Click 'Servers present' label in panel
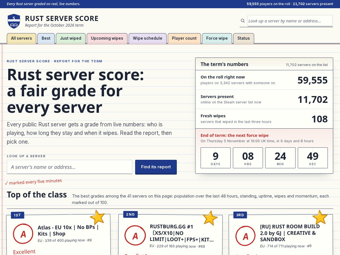 coord(217,97)
